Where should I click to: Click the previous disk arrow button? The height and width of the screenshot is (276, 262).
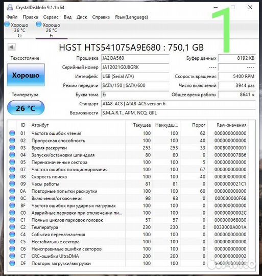tap(11, 47)
